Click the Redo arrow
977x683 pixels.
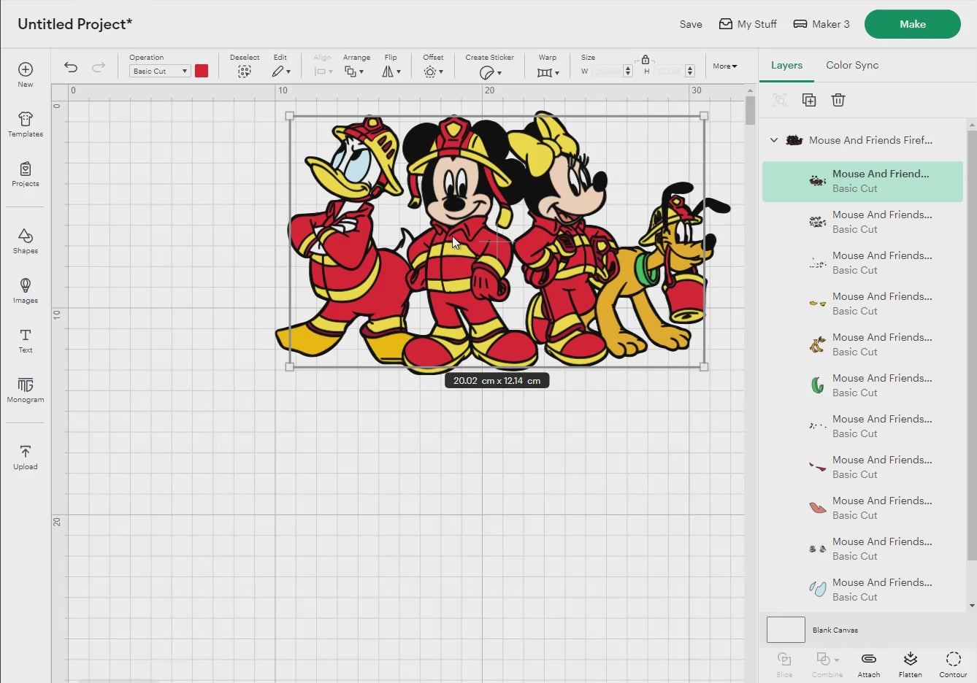pyautogui.click(x=99, y=67)
